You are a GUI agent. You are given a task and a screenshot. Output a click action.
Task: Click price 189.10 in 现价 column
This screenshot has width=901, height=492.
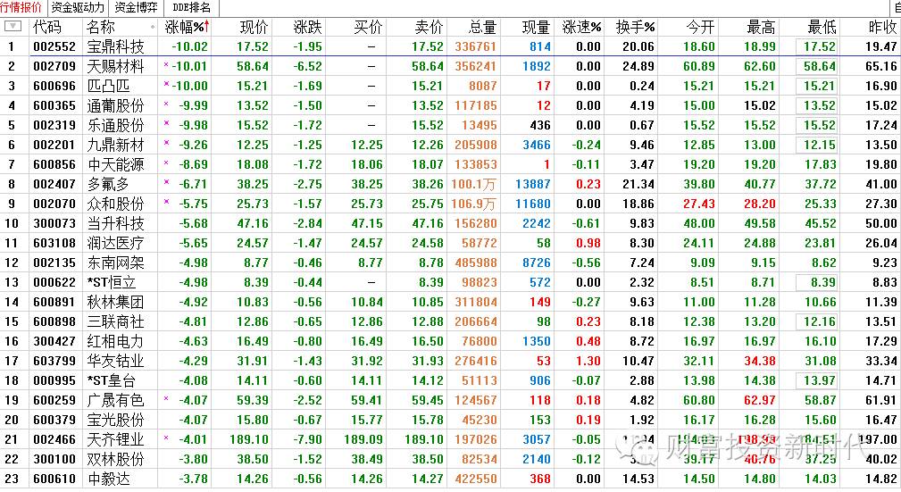pyautogui.click(x=249, y=439)
